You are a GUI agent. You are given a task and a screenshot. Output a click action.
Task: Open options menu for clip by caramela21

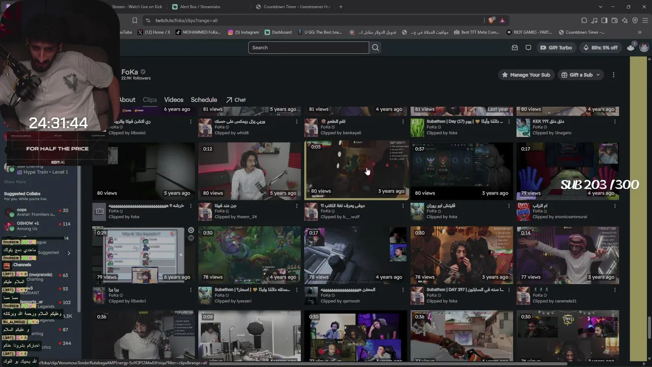tap(615, 290)
